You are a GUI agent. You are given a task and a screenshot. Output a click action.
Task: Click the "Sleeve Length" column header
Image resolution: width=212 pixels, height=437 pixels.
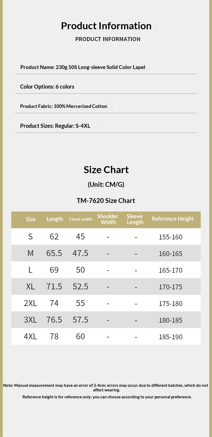pos(135,219)
